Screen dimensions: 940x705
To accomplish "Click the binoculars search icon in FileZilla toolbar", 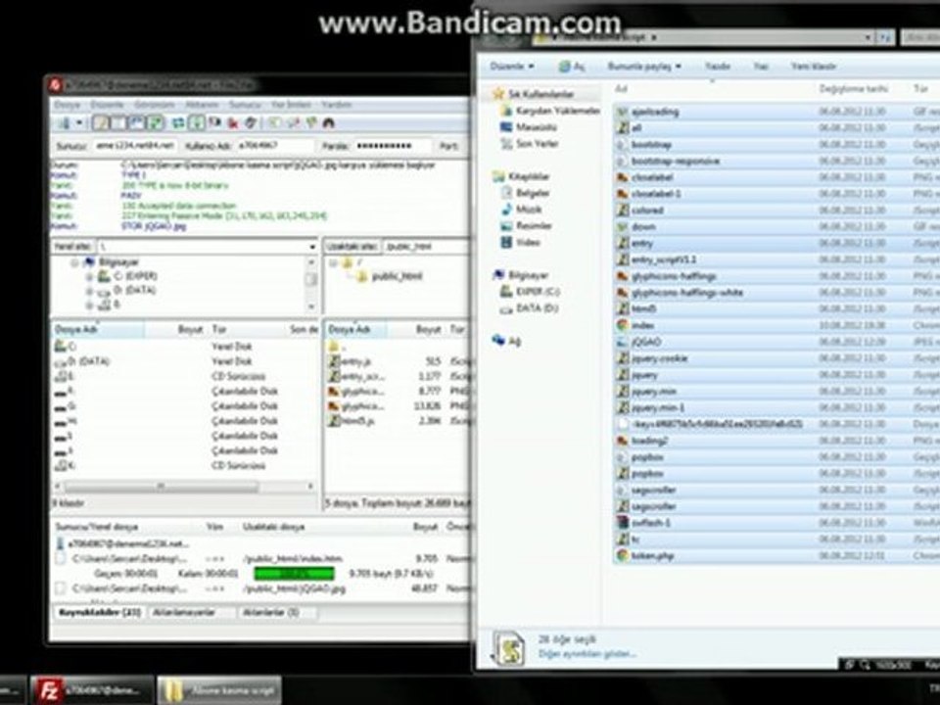I will tap(328, 123).
